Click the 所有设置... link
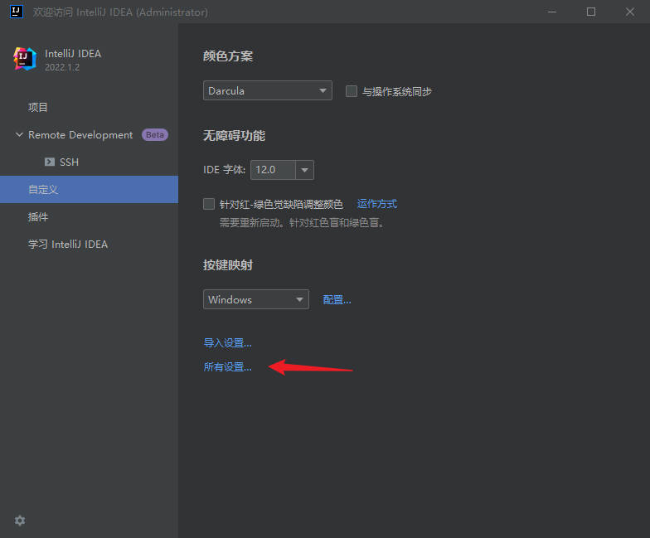Image resolution: width=650 pixels, height=538 pixels. click(227, 366)
